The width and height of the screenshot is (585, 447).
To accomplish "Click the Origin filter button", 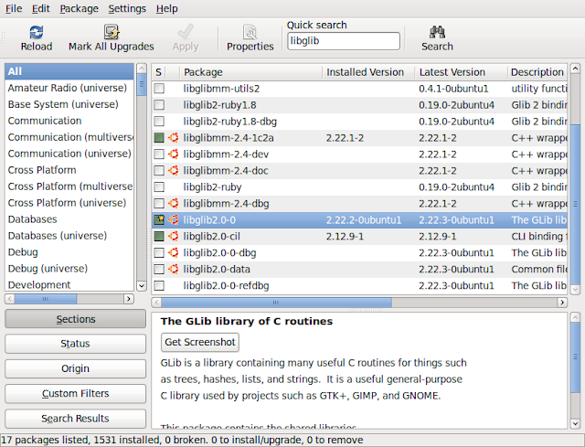I will (75, 368).
